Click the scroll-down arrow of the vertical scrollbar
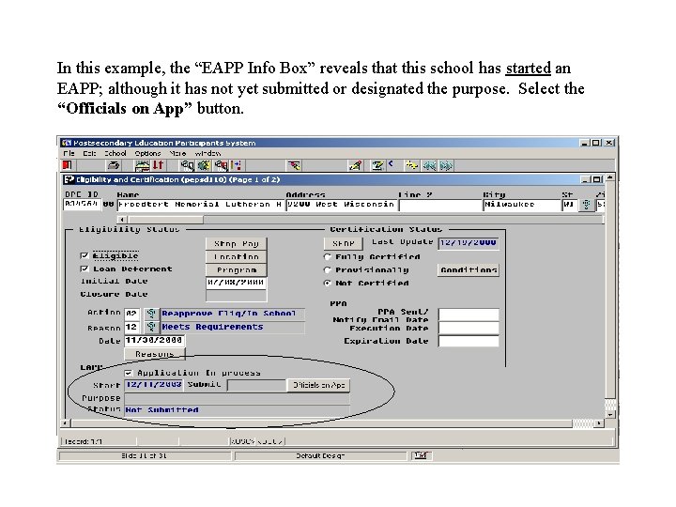 click(610, 414)
